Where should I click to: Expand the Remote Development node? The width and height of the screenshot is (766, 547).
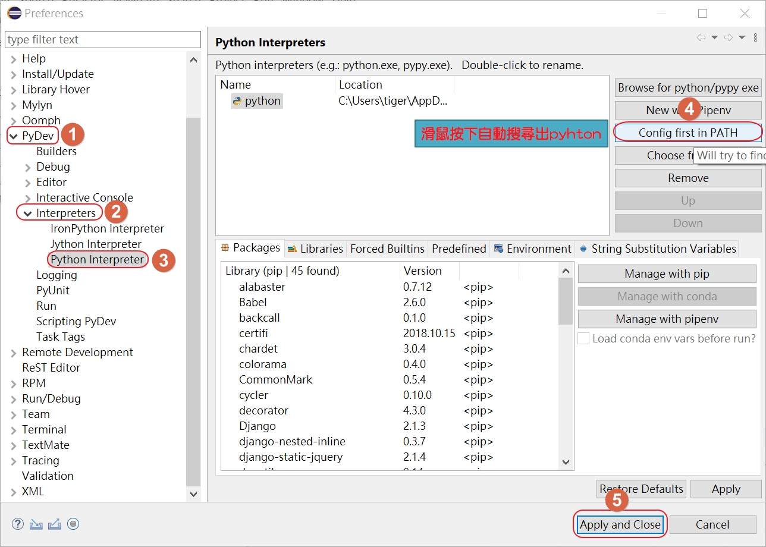click(x=14, y=353)
